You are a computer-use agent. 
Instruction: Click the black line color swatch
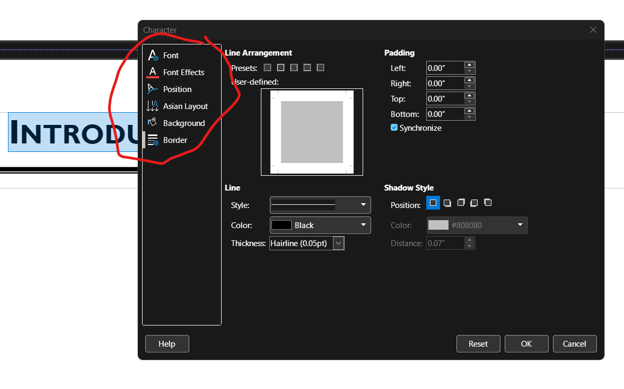(x=282, y=225)
